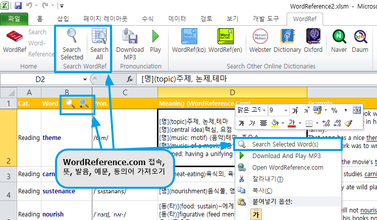Switch to the 수식 ribbon tab

tap(148, 19)
